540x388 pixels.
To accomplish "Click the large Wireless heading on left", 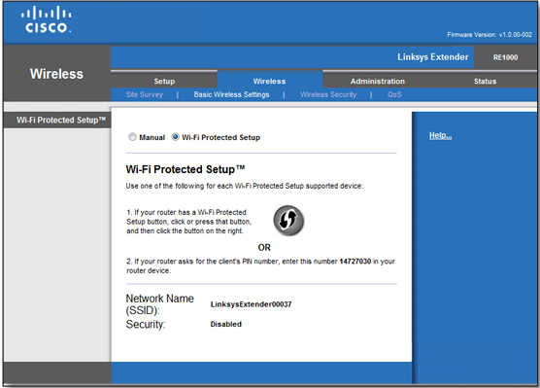I will point(56,74).
